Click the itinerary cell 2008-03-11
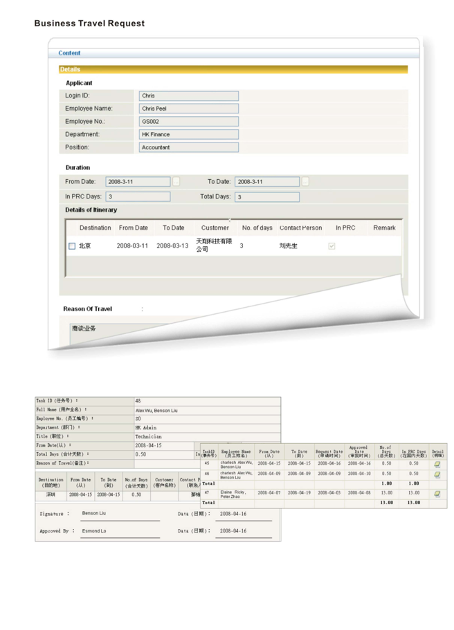The height and width of the screenshot is (630, 454). coord(132,246)
